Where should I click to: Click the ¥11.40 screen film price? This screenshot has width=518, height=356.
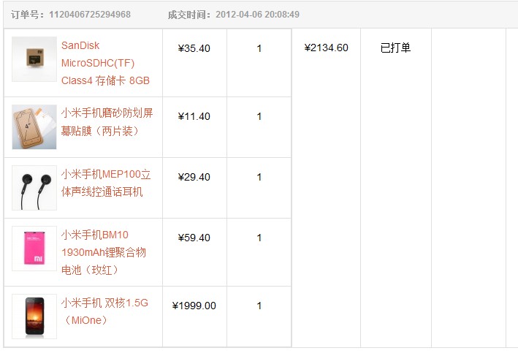coord(194,117)
